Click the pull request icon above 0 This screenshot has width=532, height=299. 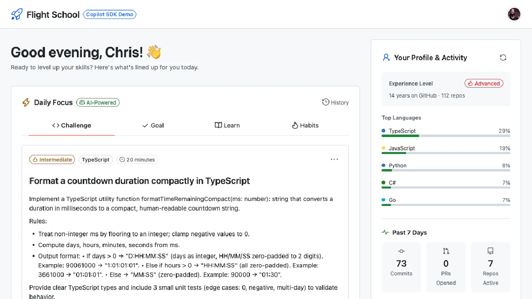(x=446, y=251)
